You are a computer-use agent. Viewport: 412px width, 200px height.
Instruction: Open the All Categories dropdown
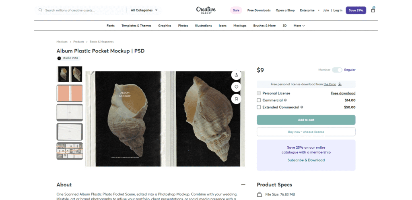click(x=144, y=10)
